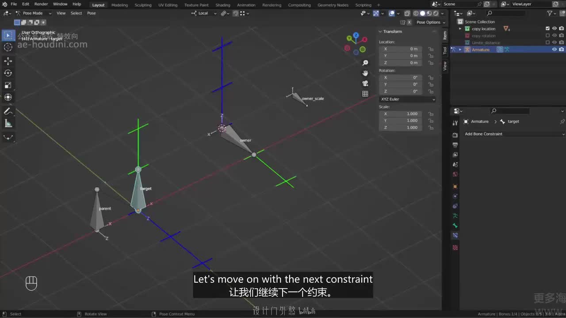The width and height of the screenshot is (566, 318).
Task: Open Add Bone Constraint dropdown
Action: 514,134
